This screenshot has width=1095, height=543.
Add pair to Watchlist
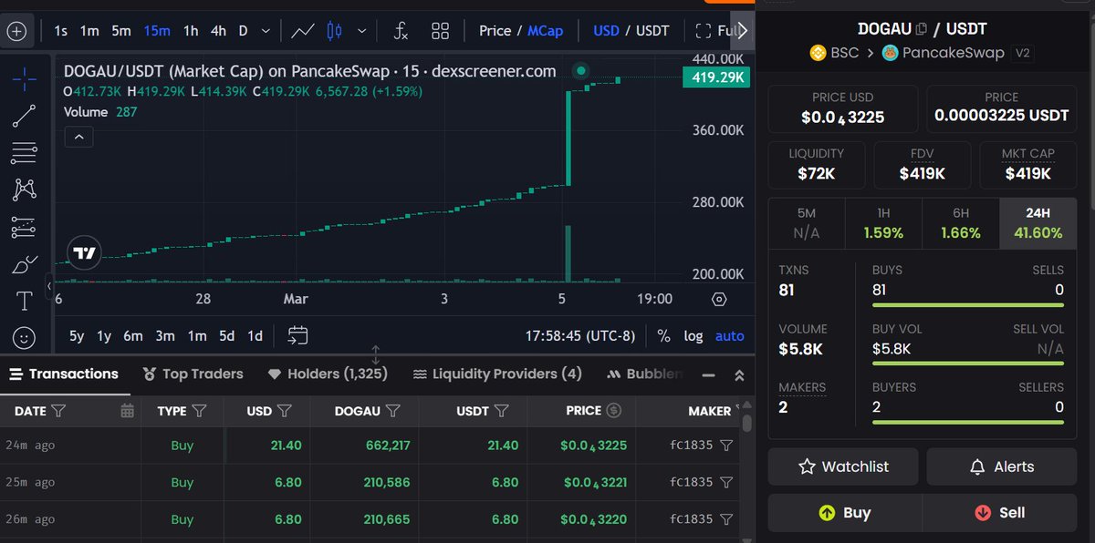tap(843, 466)
